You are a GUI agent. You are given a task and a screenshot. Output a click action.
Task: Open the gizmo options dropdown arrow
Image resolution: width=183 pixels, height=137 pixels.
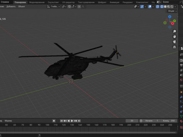tap(145, 6)
